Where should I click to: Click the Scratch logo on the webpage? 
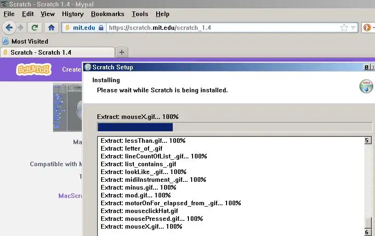tap(34, 69)
